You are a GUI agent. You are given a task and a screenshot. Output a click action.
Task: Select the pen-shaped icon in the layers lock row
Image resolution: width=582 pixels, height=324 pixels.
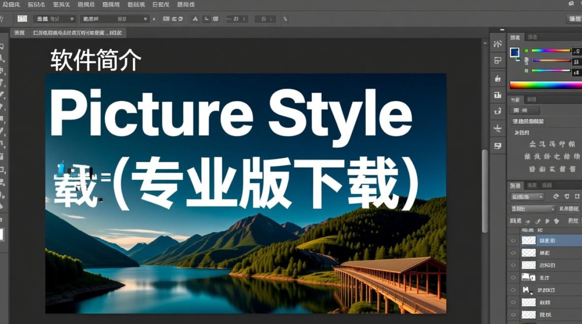[538, 221]
